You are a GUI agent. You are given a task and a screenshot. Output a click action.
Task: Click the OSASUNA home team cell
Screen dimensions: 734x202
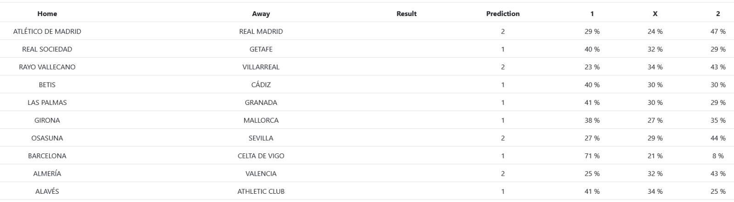point(47,138)
